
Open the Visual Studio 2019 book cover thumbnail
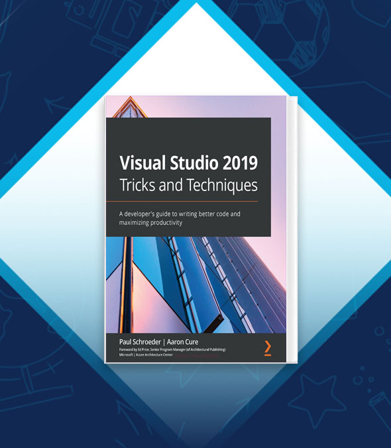(x=201, y=230)
